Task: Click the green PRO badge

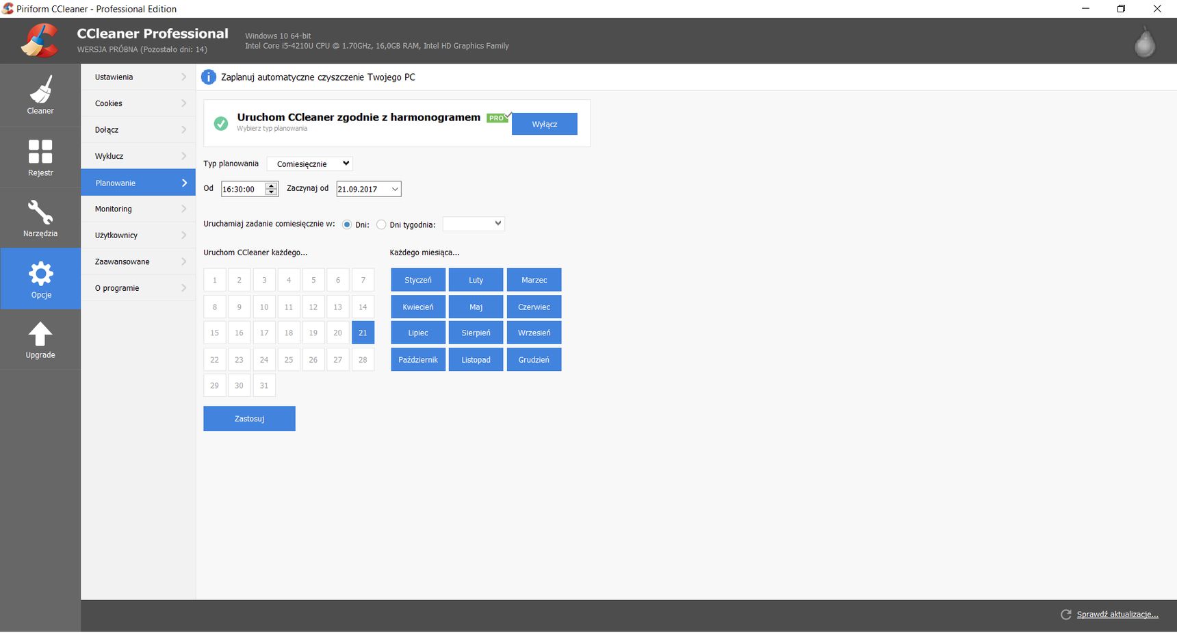Action: point(496,118)
